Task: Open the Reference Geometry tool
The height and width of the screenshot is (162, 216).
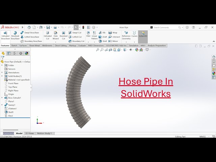Action: pyautogui.click(x=126, y=35)
